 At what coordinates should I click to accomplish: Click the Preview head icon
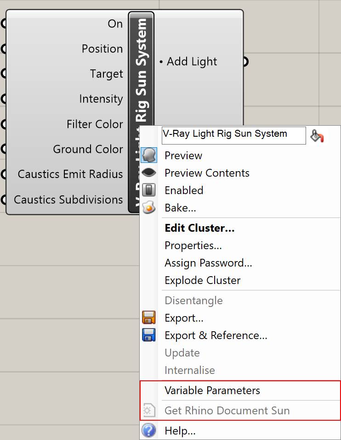(149, 155)
